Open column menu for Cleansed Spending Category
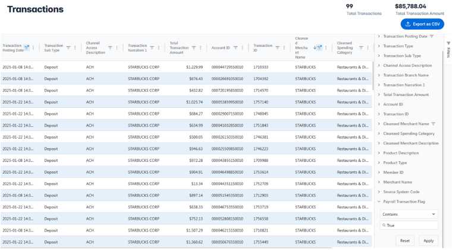This screenshot has height=250, width=453. pyautogui.click(x=368, y=47)
